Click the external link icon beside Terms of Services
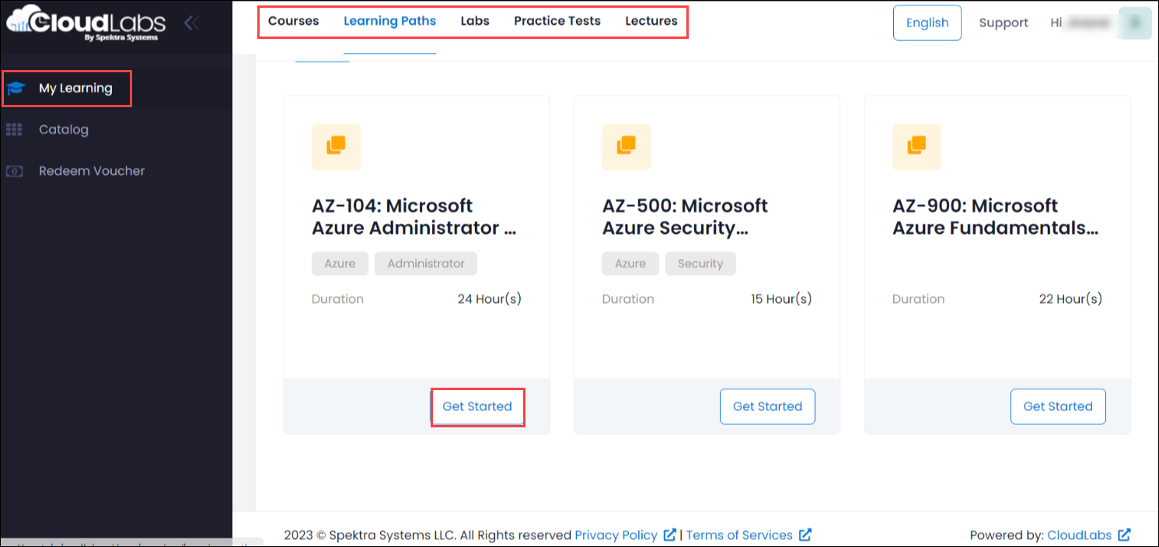Image resolution: width=1159 pixels, height=547 pixels. coord(805,535)
